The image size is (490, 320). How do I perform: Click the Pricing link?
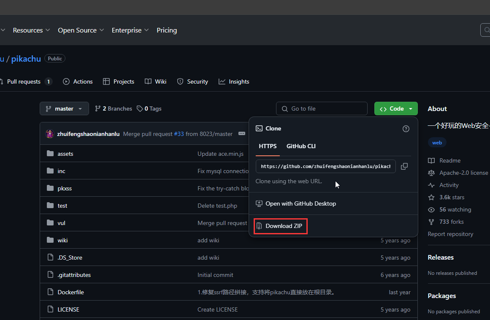coord(167,30)
